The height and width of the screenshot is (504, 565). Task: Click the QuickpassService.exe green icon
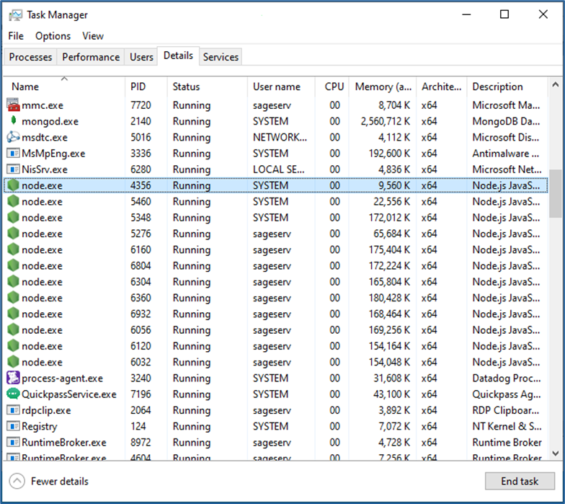coord(13,394)
